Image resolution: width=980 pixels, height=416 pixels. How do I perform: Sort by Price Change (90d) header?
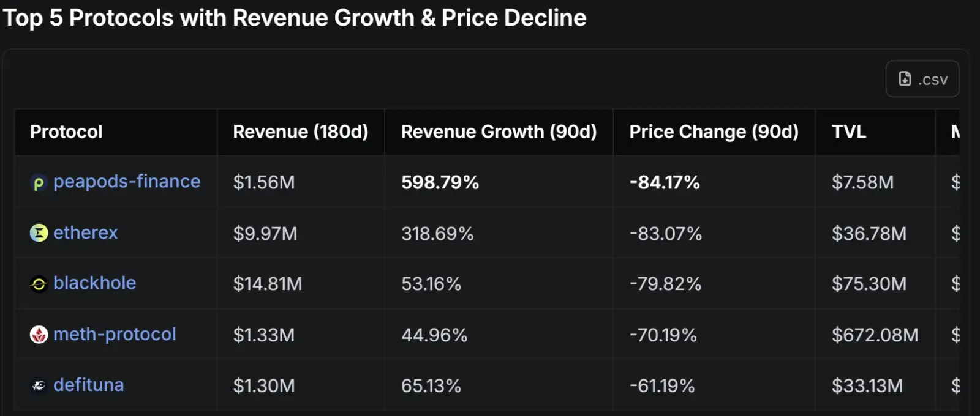pos(714,132)
